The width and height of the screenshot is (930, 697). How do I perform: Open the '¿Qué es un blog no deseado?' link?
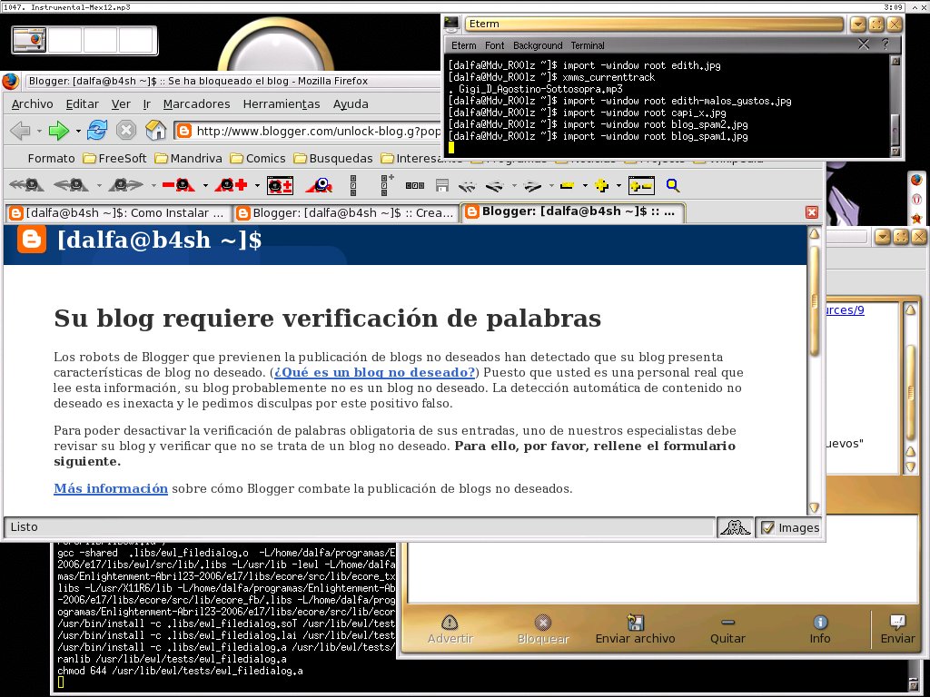click(374, 372)
